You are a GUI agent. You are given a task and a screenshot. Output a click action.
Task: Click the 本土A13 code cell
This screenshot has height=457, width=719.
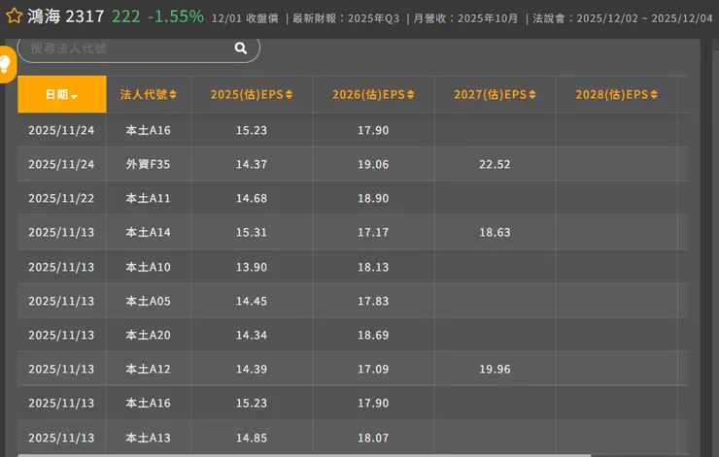(148, 438)
